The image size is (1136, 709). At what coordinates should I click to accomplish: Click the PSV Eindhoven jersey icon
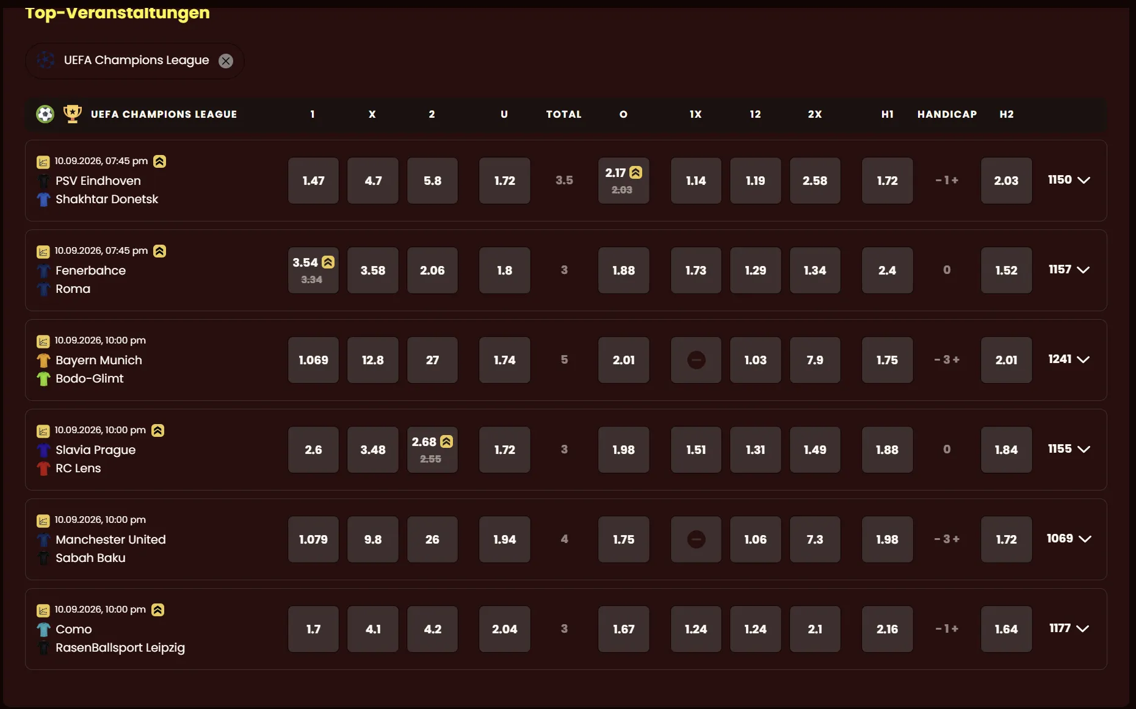click(43, 181)
